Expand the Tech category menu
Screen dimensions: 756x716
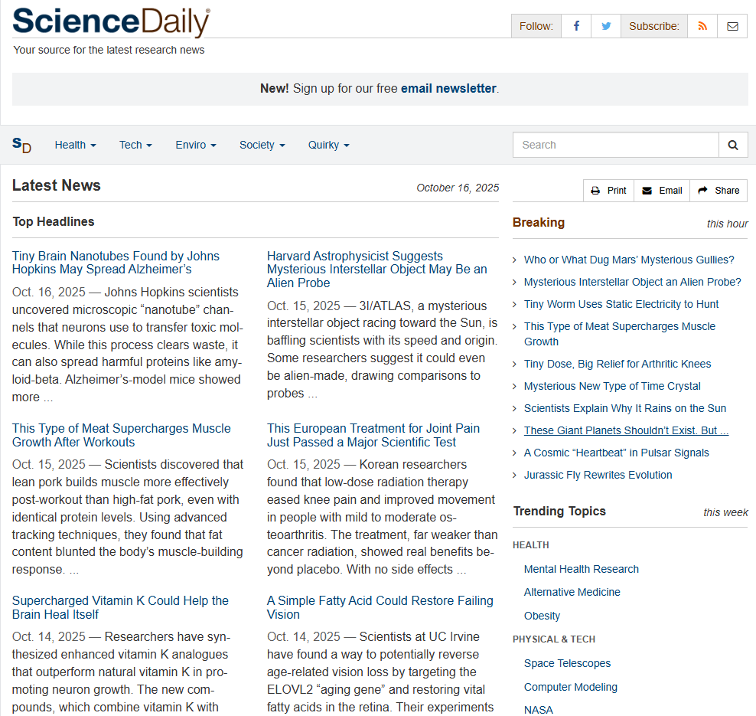135,145
